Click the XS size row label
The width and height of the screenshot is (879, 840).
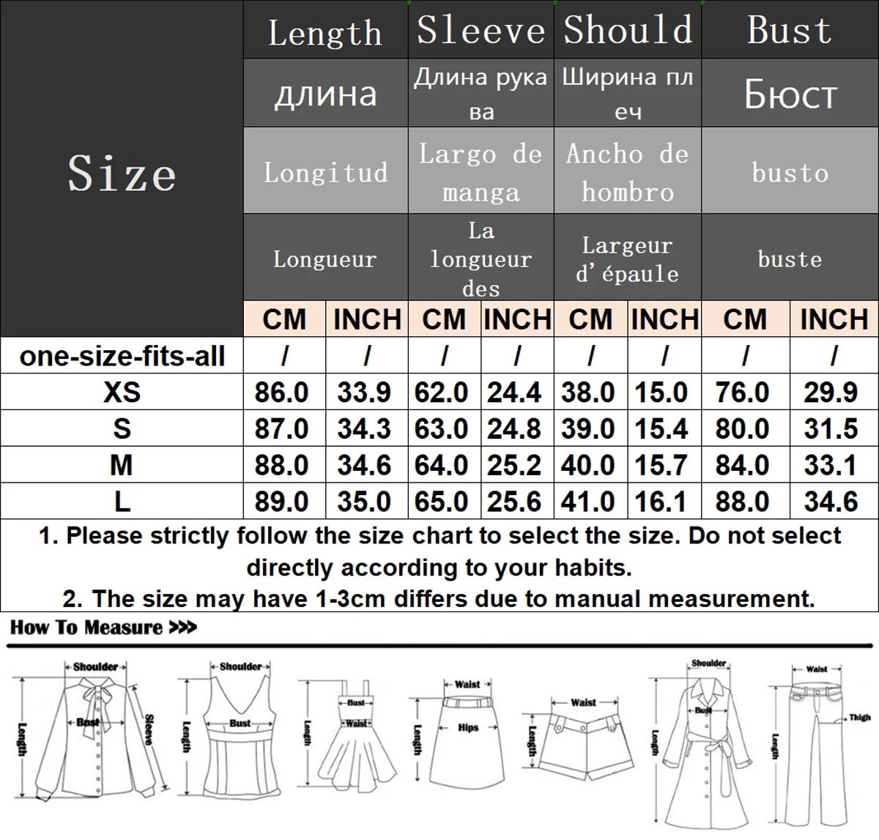click(122, 392)
